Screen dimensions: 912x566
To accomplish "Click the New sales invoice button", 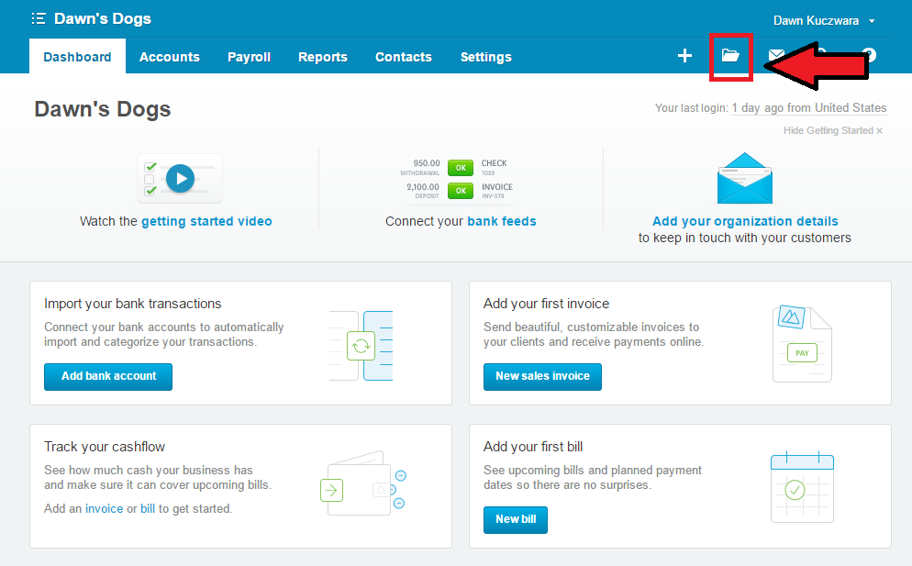I will pyautogui.click(x=542, y=376).
